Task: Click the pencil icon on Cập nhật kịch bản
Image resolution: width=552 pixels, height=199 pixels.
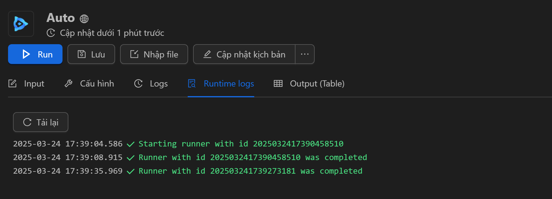Action: (x=207, y=54)
